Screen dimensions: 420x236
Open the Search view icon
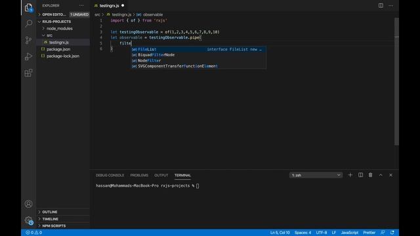28,24
